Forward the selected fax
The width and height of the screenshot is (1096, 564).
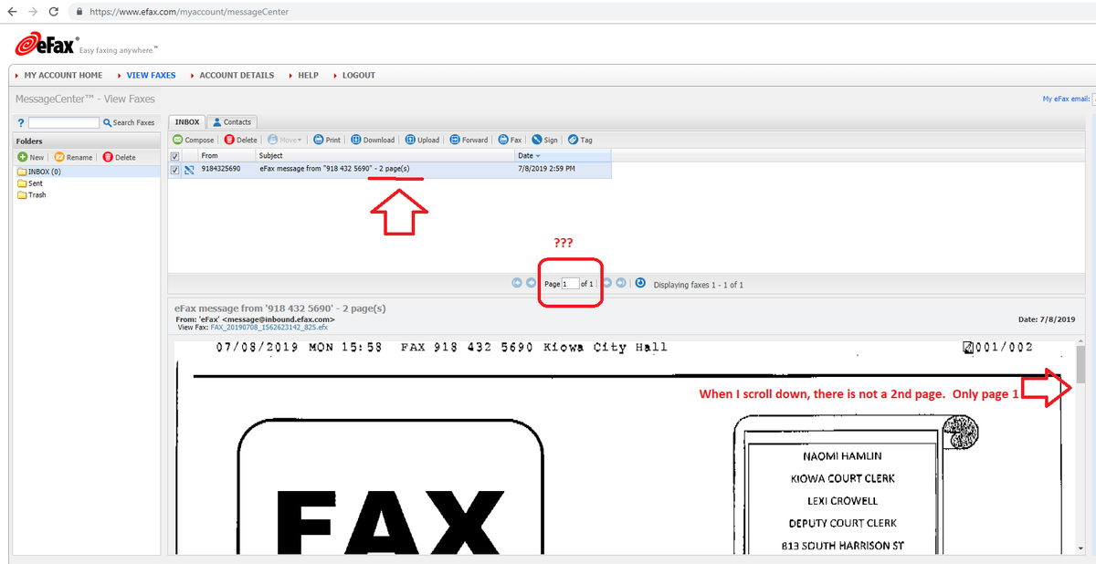469,140
